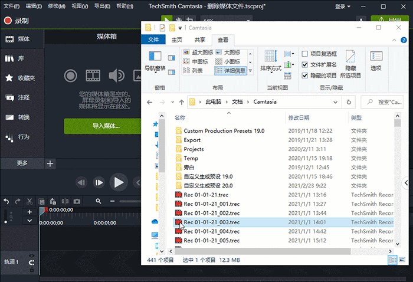Select Extra large icons layout option

point(198,53)
